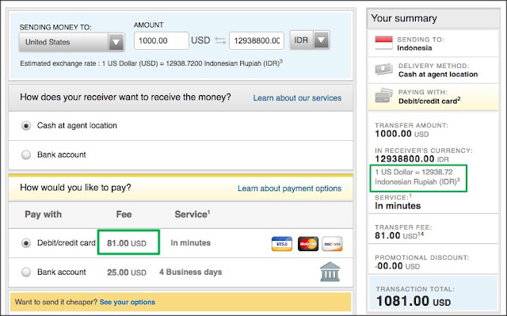Click the bank building icon
The image size is (507, 316).
point(330,272)
